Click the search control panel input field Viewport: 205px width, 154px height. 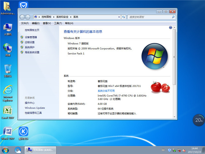(150, 17)
